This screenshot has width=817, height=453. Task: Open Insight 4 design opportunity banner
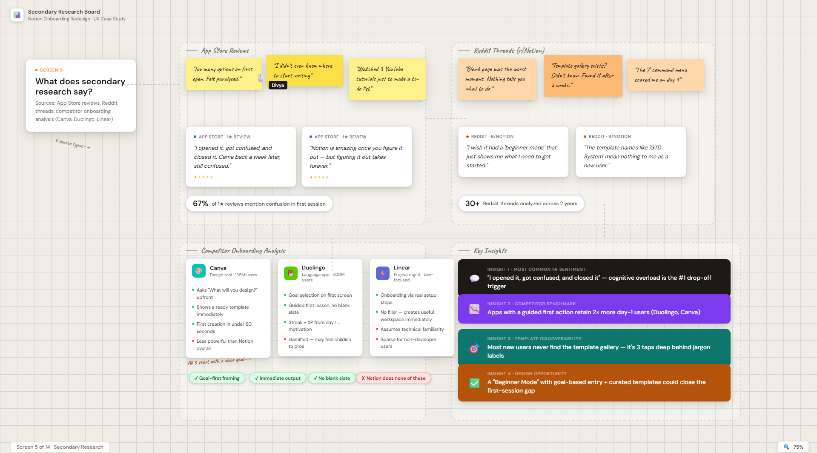pos(594,383)
